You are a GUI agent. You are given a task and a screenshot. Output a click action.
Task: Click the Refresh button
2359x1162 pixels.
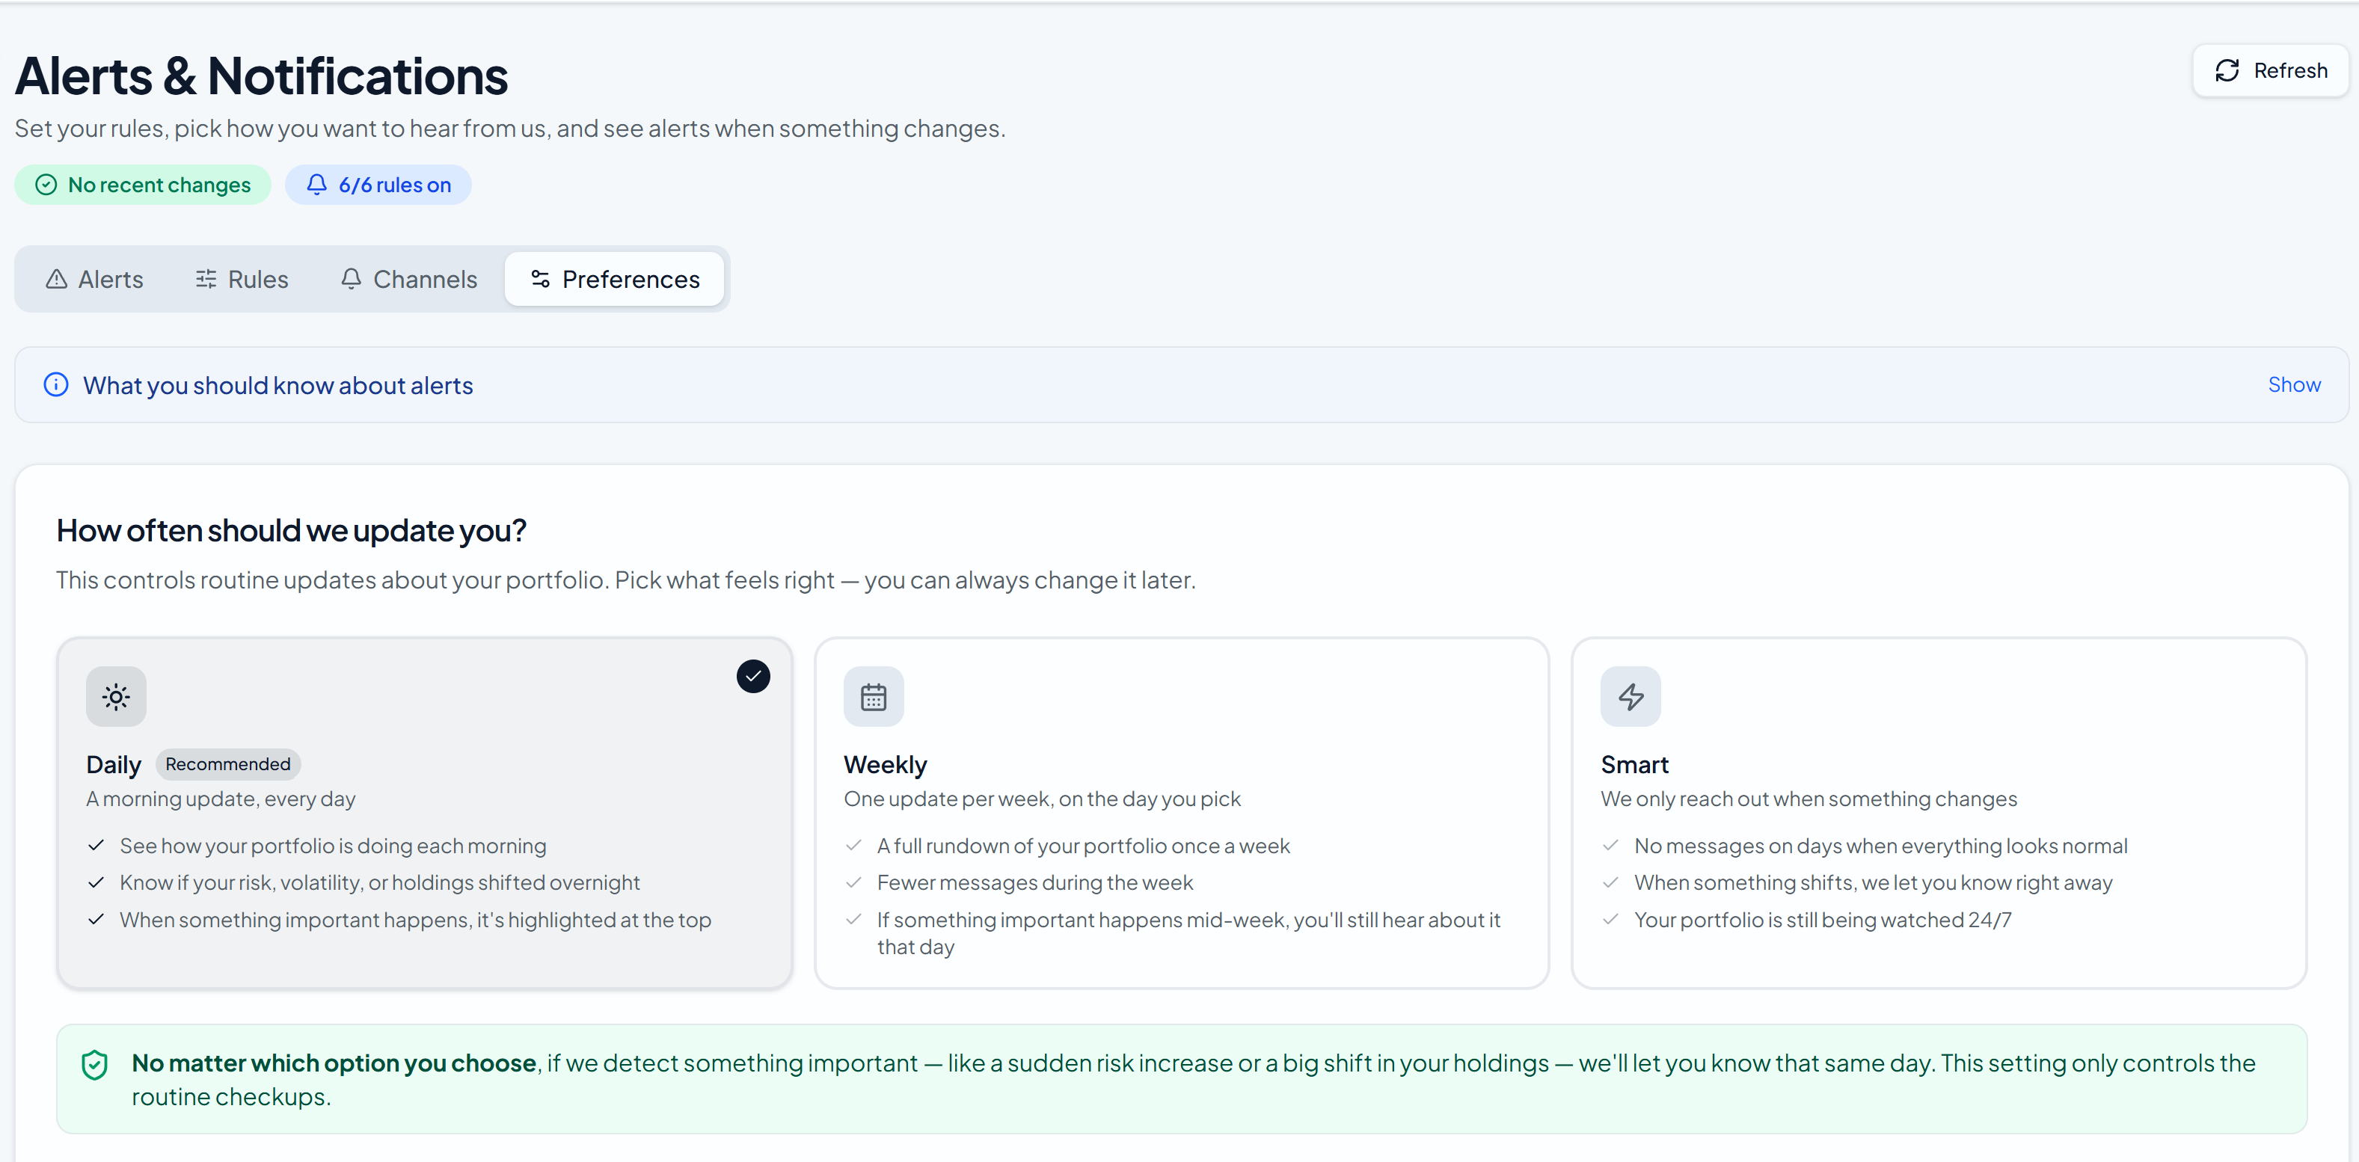click(2270, 70)
